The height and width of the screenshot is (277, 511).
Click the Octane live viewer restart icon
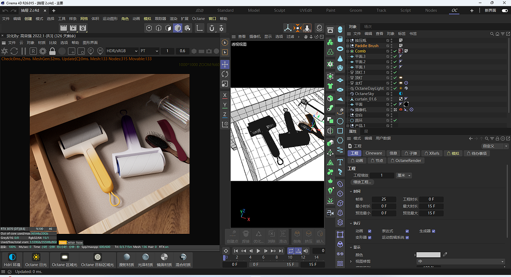pyautogui.click(x=14, y=51)
